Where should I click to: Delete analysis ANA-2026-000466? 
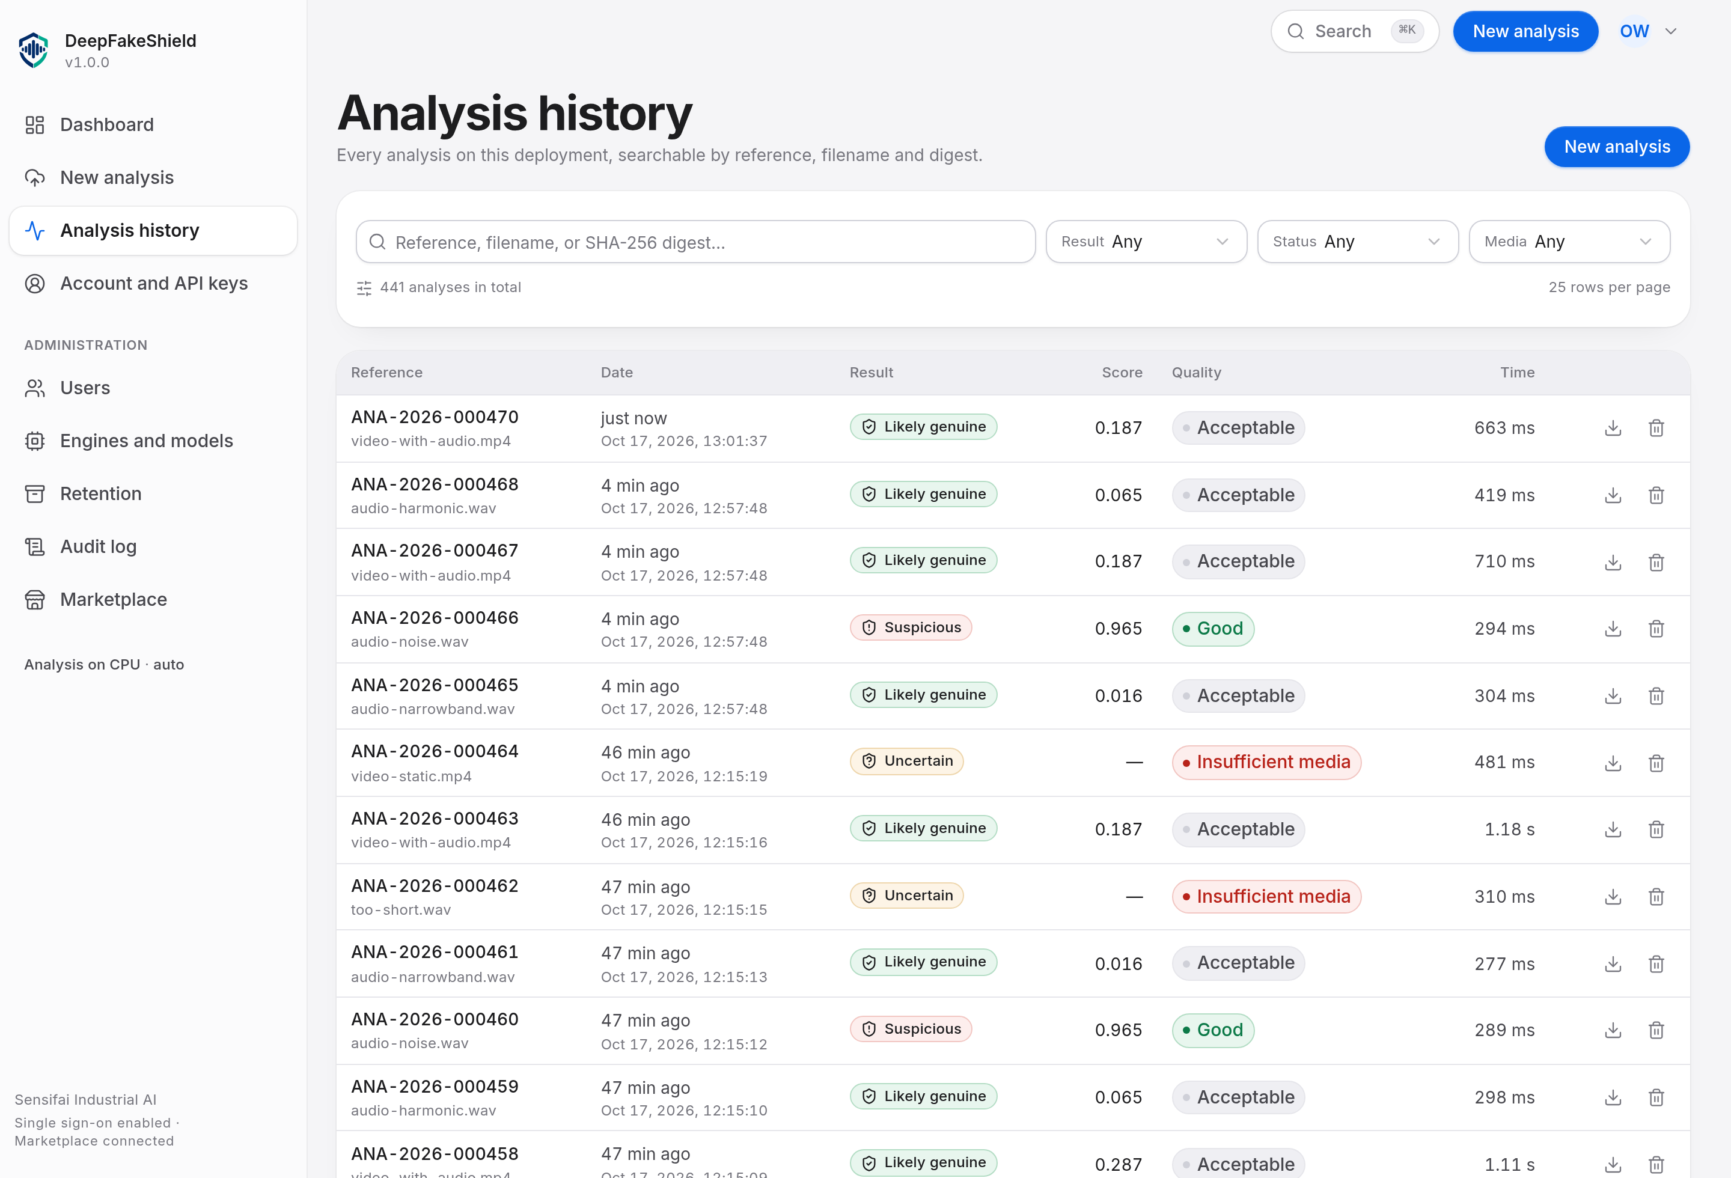tap(1656, 629)
